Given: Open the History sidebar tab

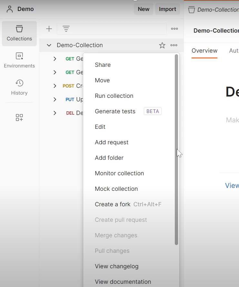Looking at the screenshot, I should tap(19, 87).
